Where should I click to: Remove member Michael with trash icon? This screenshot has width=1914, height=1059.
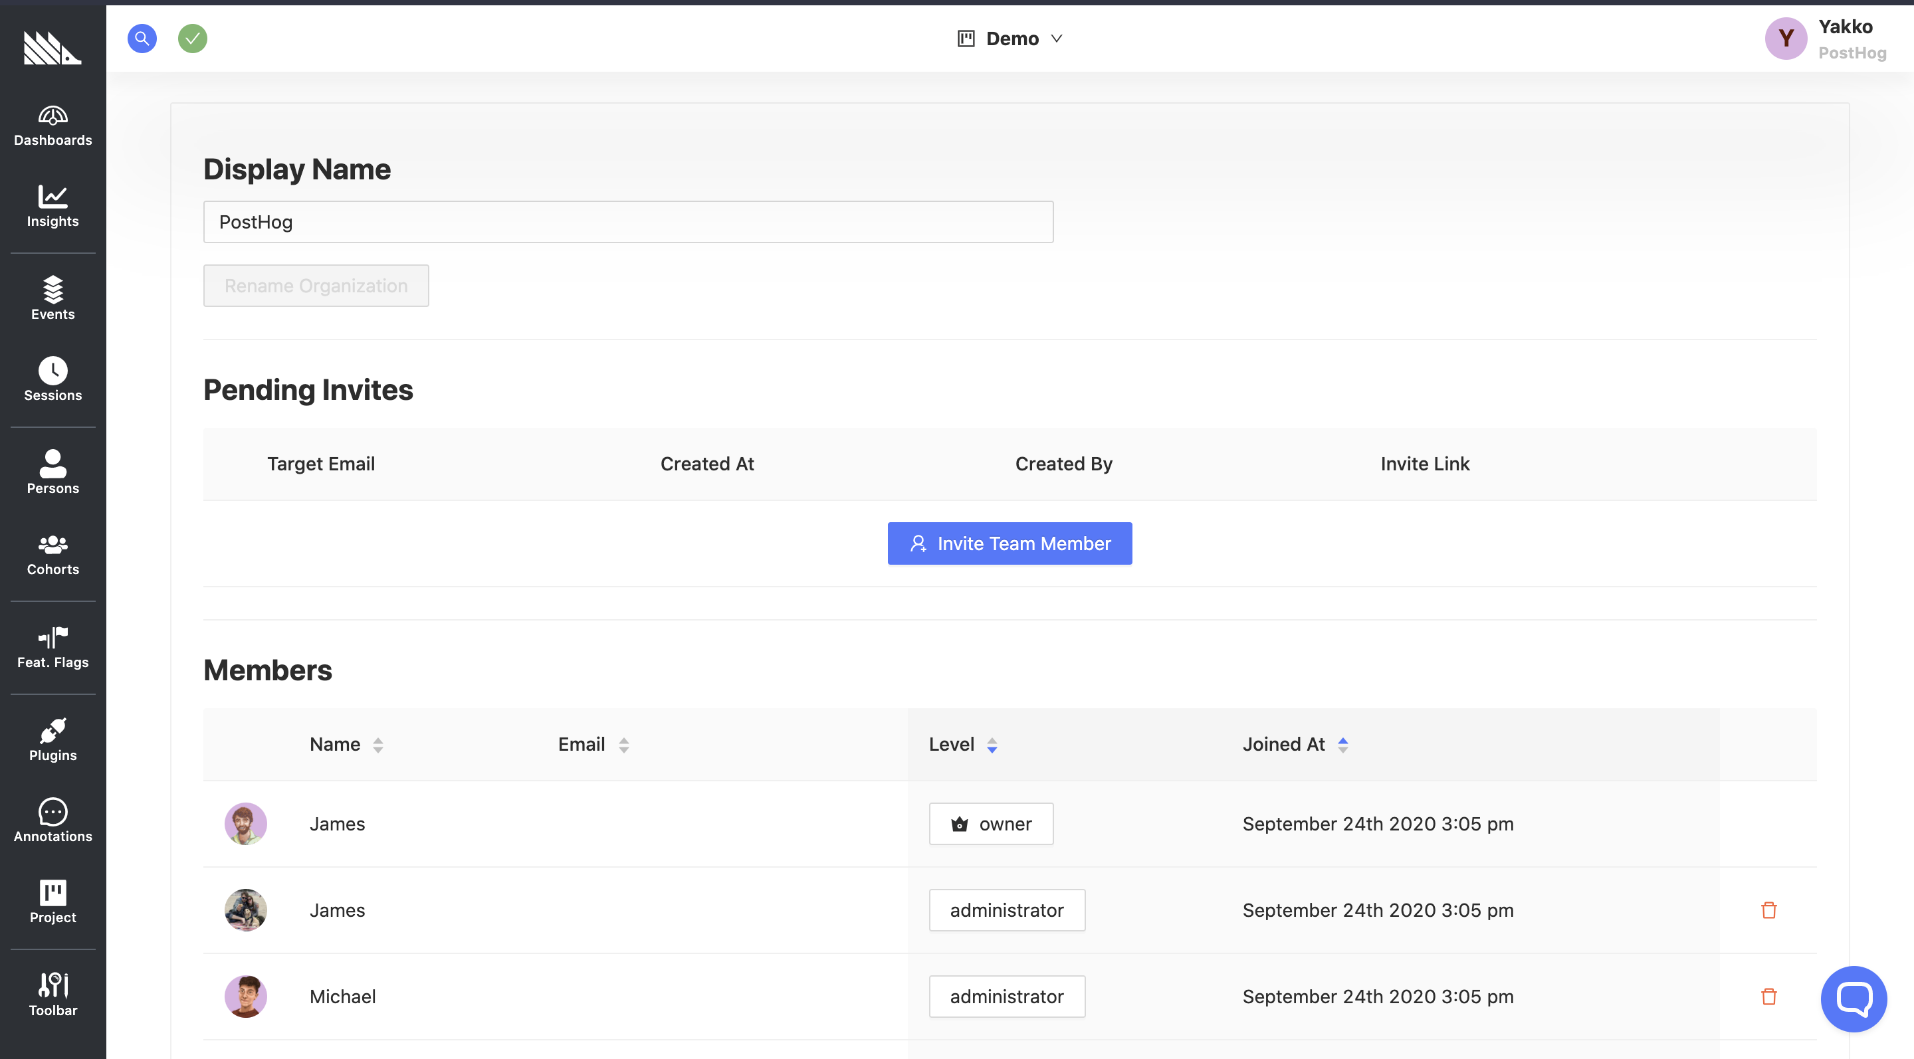coord(1768,996)
